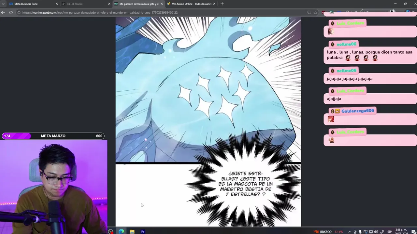
Task: Reload the current page
Action: coord(11,12)
